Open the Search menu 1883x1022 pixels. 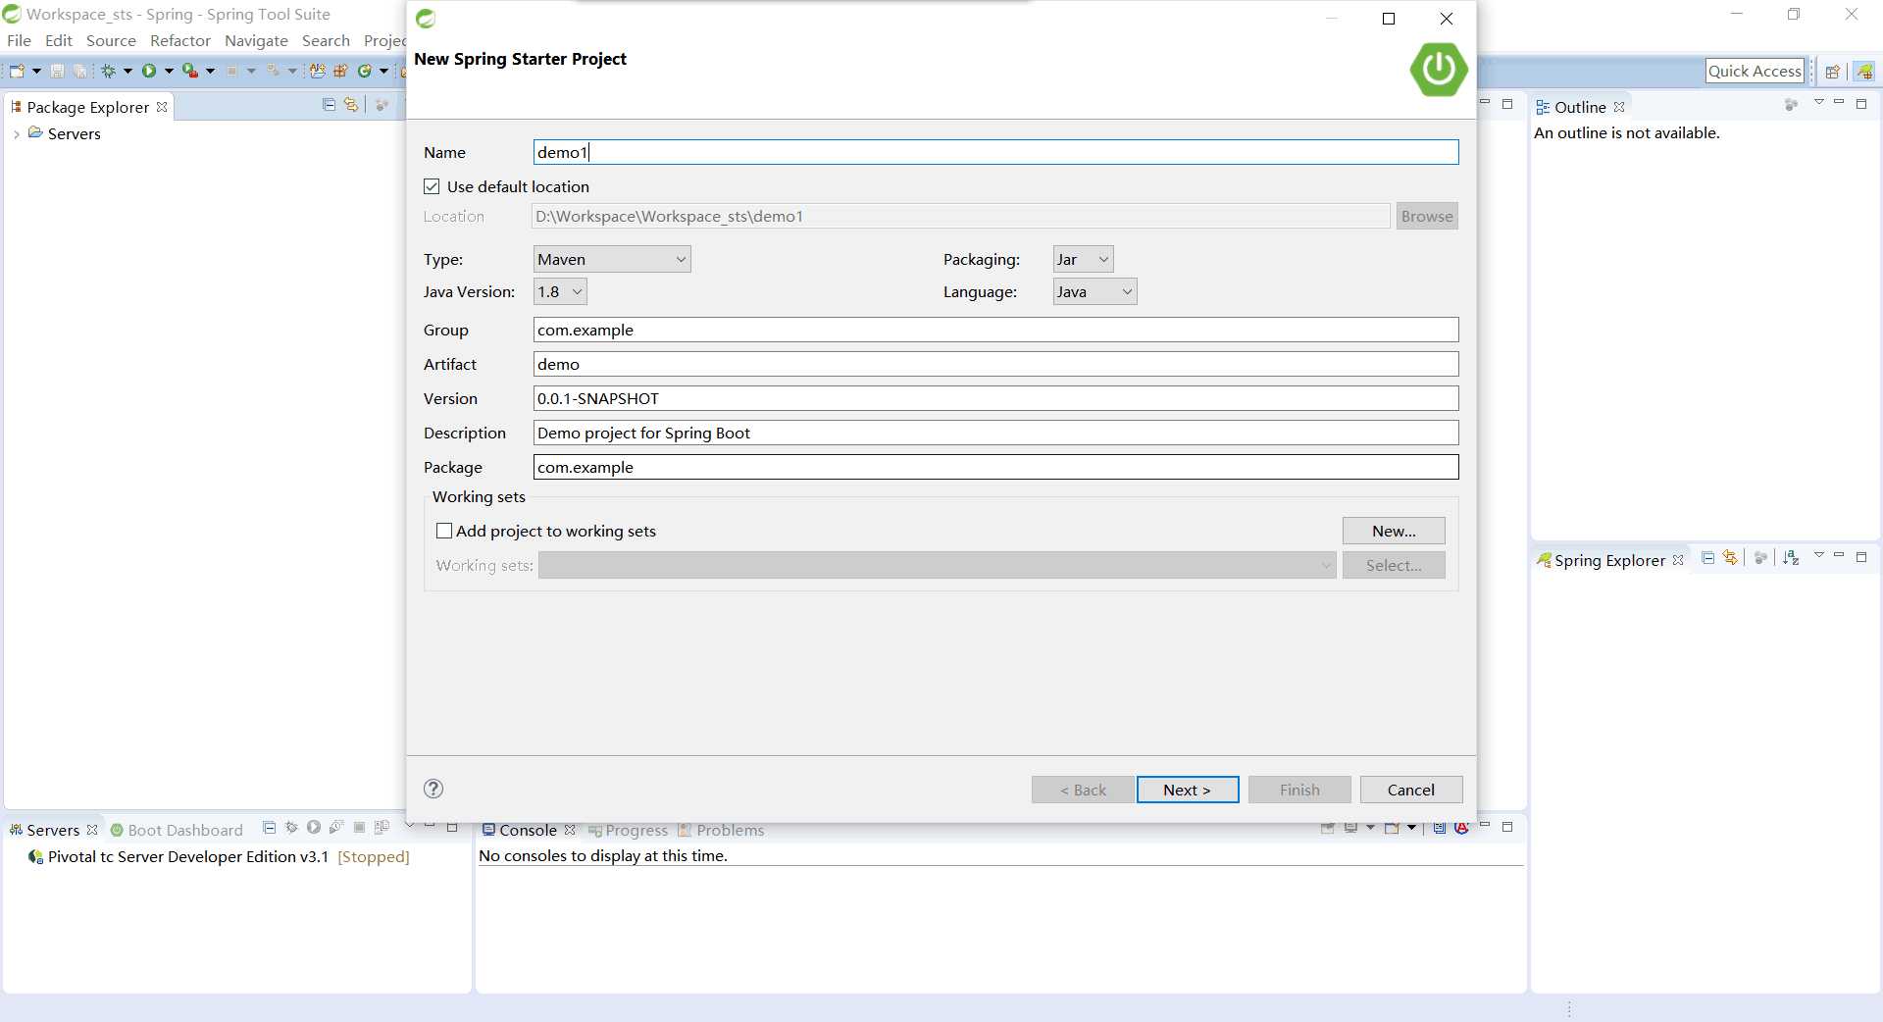click(x=326, y=40)
